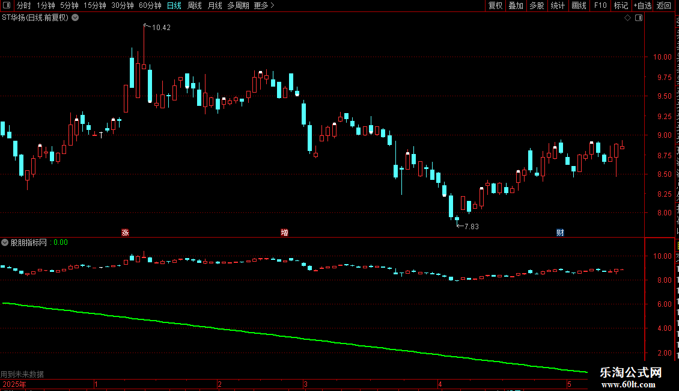Screen dimensions: 679x391
Task: Toggle the side panel icon in chart corner
Action: (x=639, y=18)
